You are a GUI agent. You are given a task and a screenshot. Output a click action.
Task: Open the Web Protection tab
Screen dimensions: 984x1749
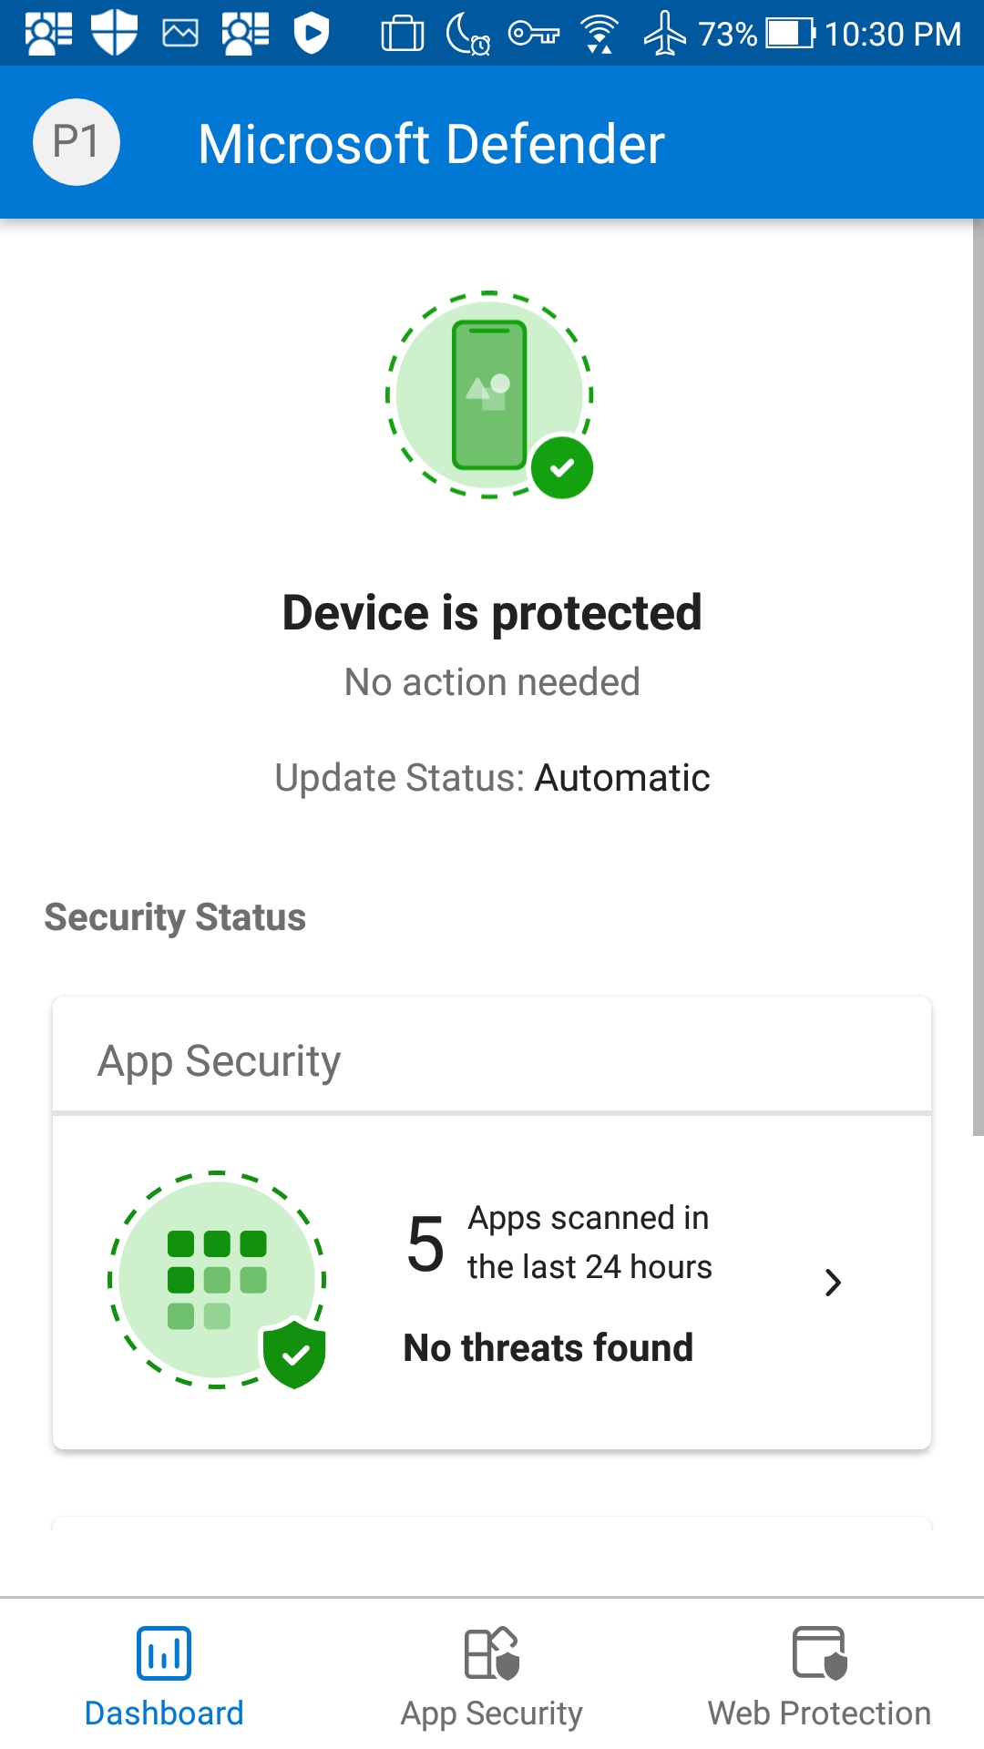click(x=819, y=1677)
